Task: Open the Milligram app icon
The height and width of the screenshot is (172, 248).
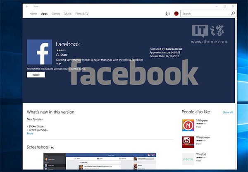Action: coord(188,125)
